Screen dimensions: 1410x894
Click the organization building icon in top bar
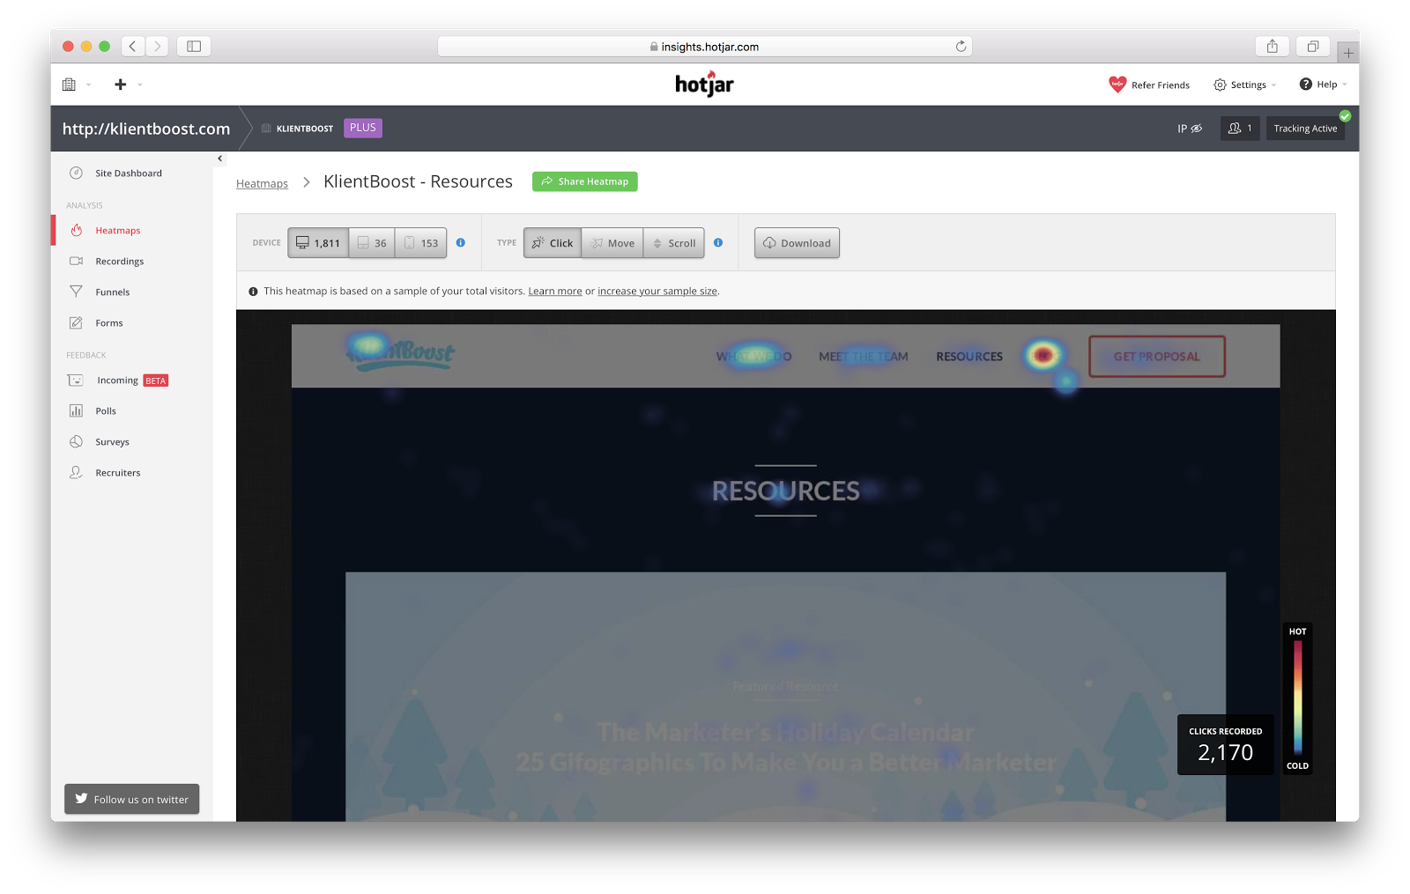[69, 85]
